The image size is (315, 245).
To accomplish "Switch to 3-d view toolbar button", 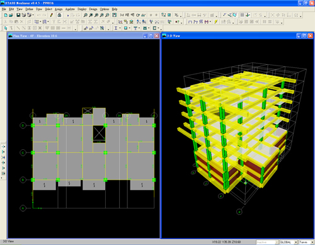I will click(122, 15).
